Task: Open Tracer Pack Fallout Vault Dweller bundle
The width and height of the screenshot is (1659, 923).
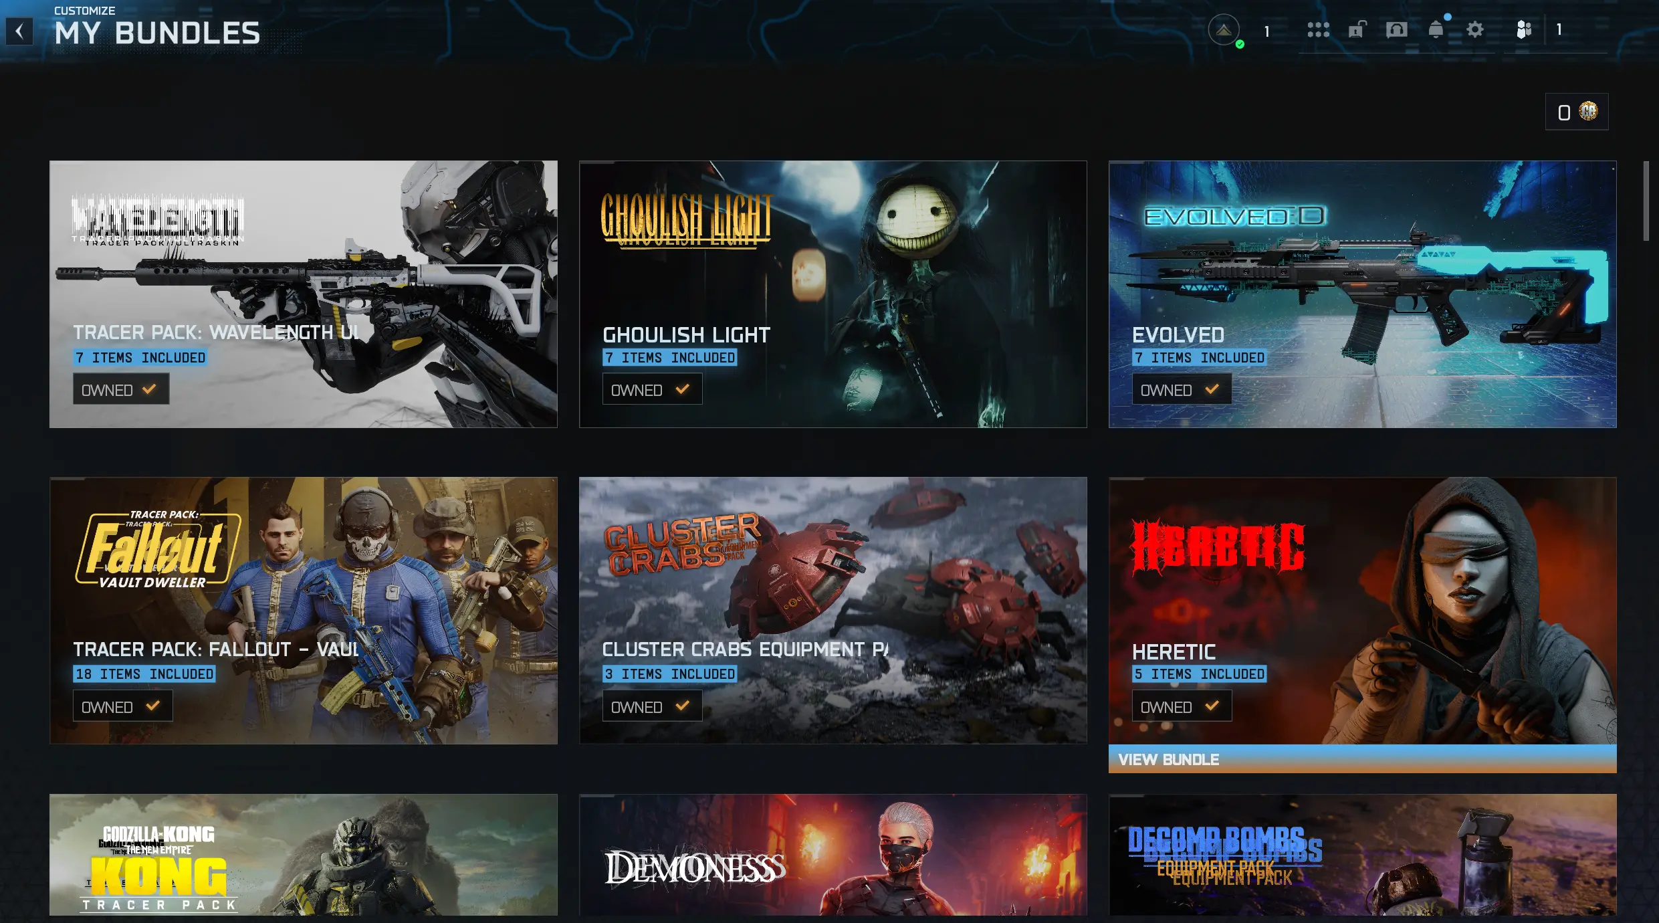Action: pos(303,611)
